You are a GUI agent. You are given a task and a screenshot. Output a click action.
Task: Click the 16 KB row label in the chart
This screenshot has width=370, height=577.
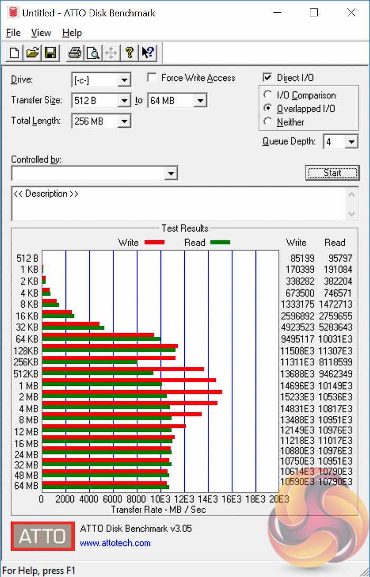coord(27,316)
